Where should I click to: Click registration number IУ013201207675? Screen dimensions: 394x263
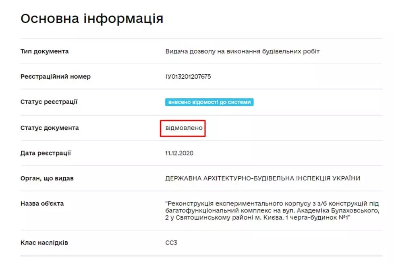point(188,77)
